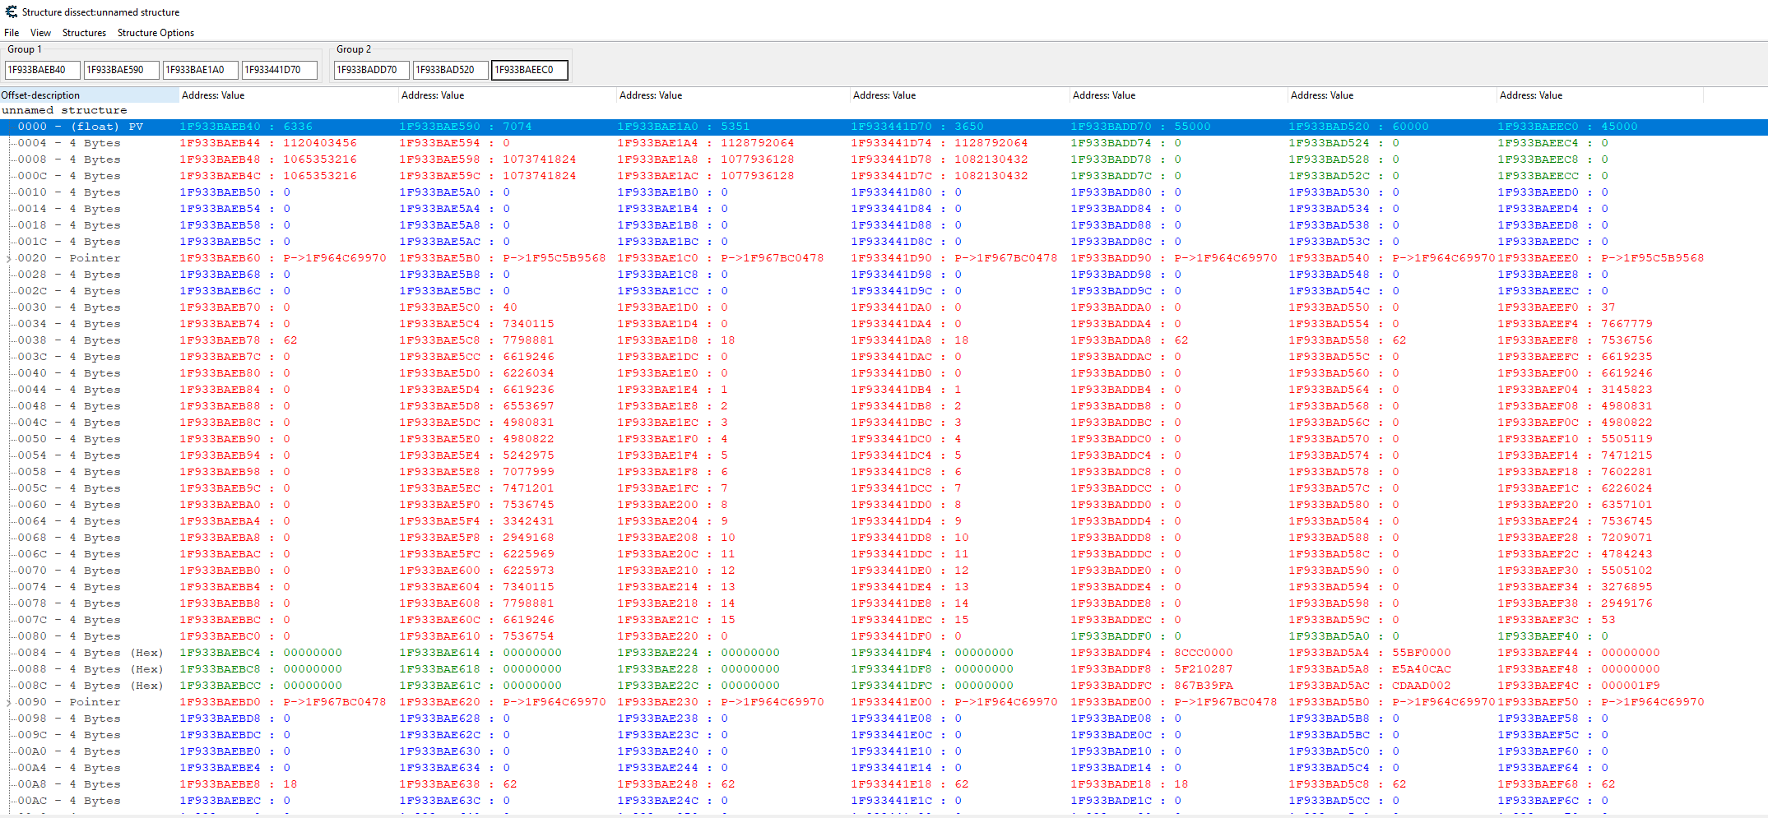This screenshot has width=1768, height=818.
Task: Expand the 0090 Pointer tree node
Action: [x=9, y=702]
